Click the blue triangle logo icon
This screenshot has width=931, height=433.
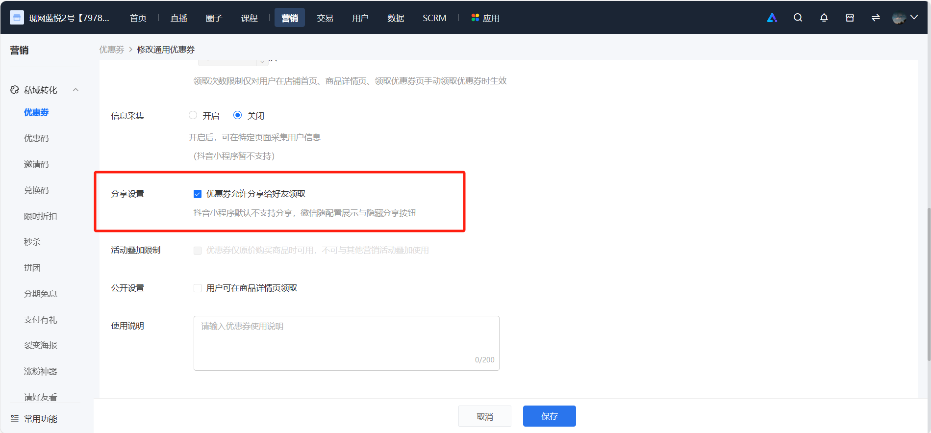point(772,18)
